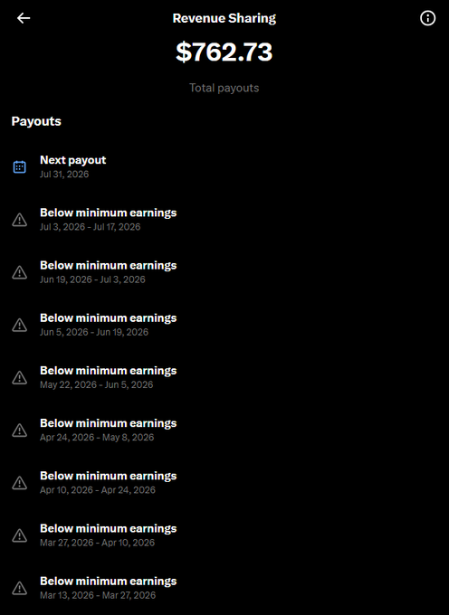The width and height of the screenshot is (449, 615).
Task: Click the Revenue Sharing title
Action: (x=224, y=18)
